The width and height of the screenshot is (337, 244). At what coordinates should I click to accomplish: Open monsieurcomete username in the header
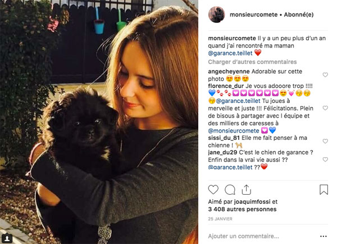[254, 15]
